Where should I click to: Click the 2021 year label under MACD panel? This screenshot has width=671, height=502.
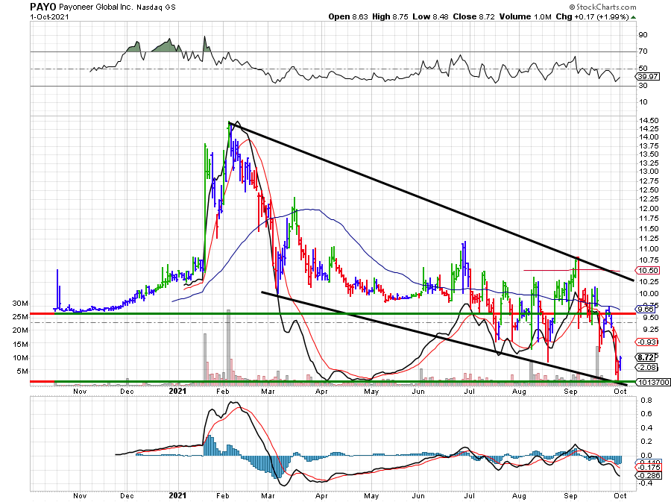177,495
